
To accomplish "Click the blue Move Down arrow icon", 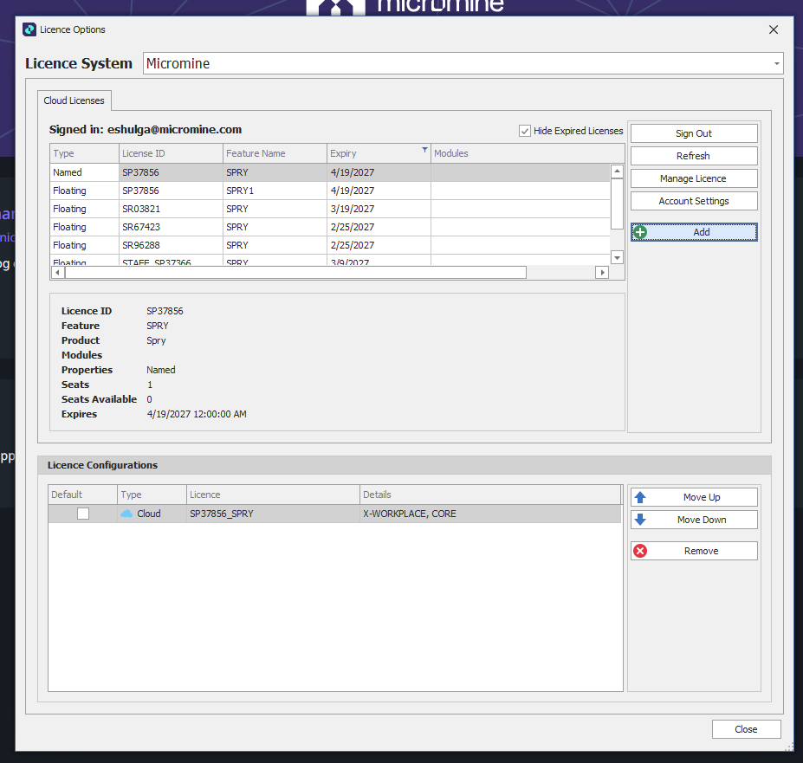I will tap(639, 520).
